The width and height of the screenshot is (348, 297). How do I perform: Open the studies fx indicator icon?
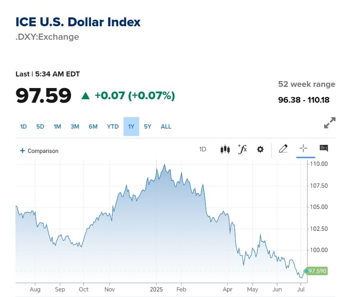tap(242, 149)
